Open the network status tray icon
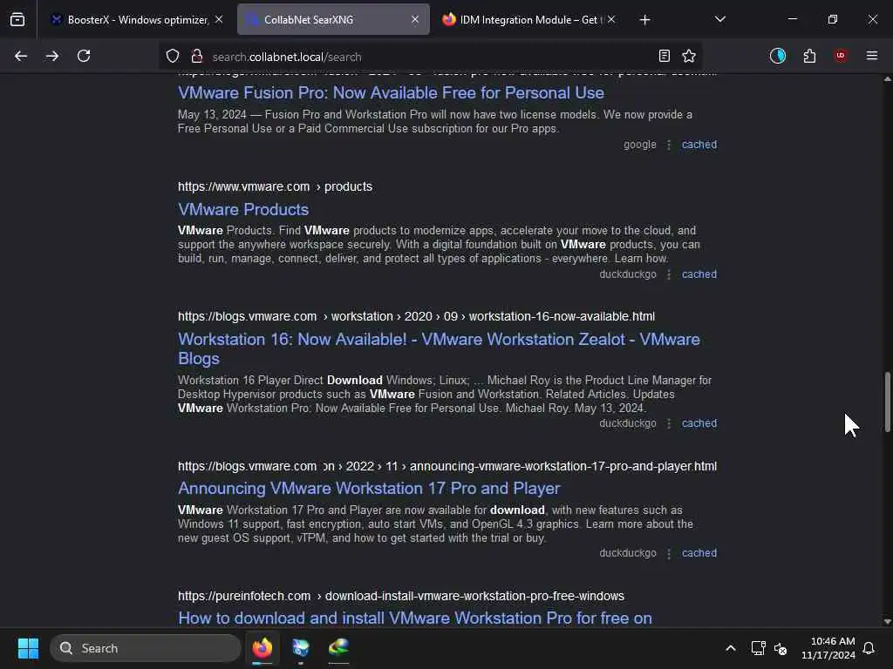893x669 pixels. (x=758, y=648)
